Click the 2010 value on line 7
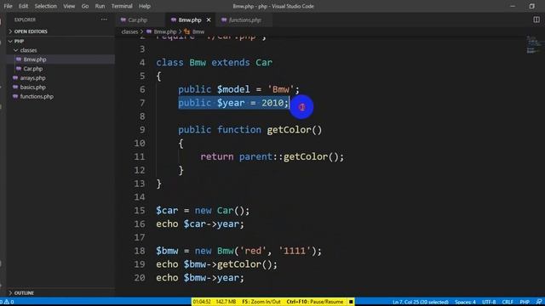 click(272, 103)
